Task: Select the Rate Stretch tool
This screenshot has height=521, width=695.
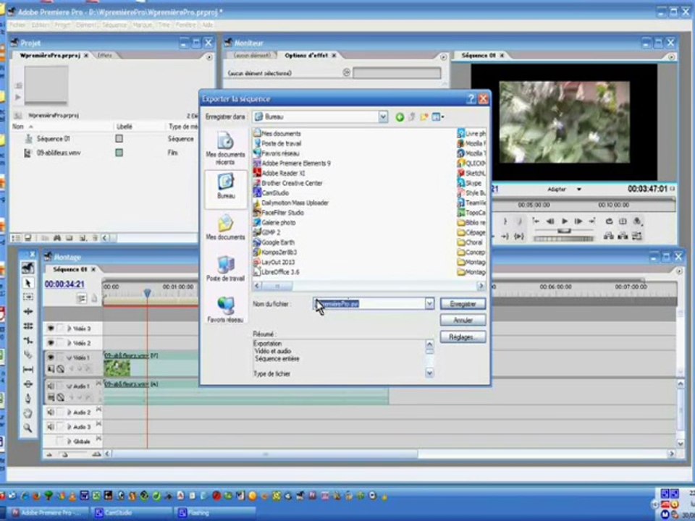Action: [28, 340]
